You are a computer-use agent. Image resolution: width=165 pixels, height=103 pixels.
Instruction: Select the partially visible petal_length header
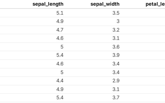click(155, 4)
